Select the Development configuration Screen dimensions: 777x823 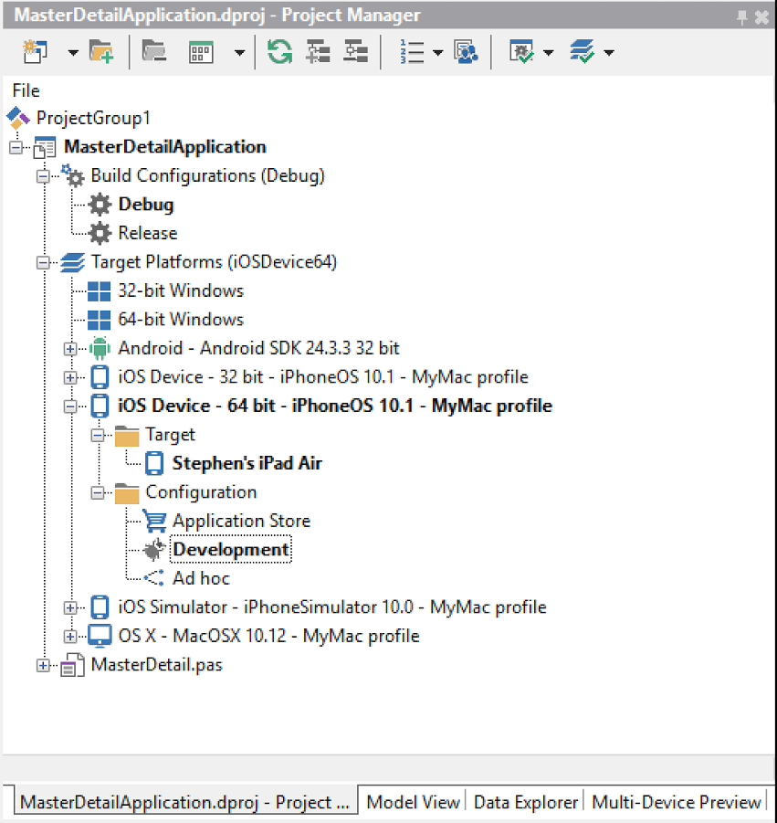pos(231,550)
